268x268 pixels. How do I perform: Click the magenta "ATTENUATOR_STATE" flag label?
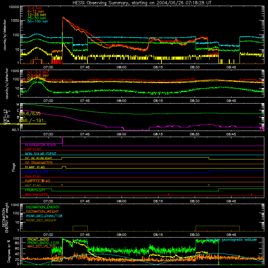click(41, 145)
